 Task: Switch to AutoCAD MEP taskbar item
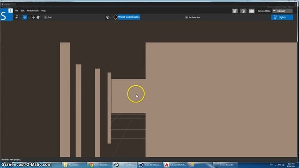[x=175, y=165]
